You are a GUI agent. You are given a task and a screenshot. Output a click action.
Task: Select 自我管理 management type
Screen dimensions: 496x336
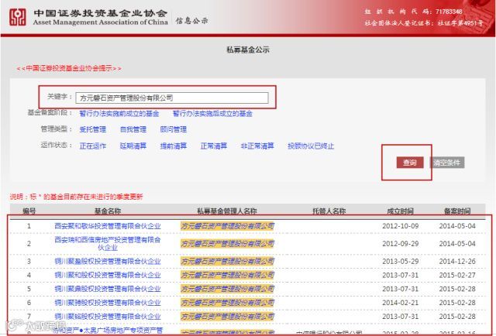(x=133, y=129)
